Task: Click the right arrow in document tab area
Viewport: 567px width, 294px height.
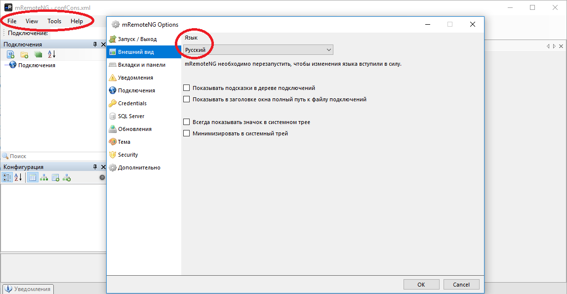Action: click(554, 46)
